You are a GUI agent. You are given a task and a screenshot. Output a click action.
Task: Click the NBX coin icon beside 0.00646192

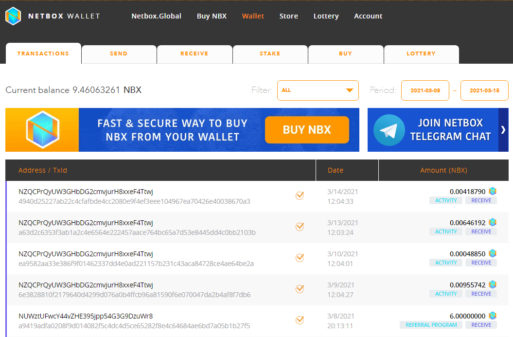click(493, 222)
